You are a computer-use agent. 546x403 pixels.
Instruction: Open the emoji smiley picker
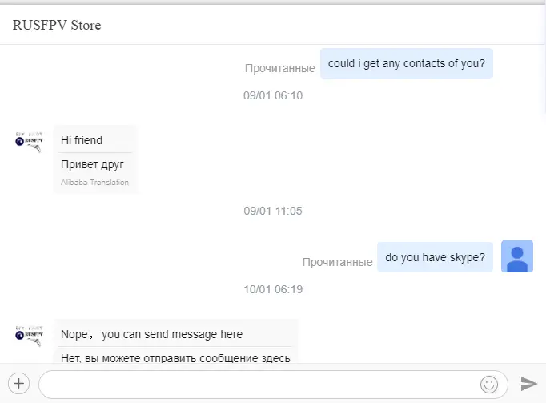click(x=489, y=385)
